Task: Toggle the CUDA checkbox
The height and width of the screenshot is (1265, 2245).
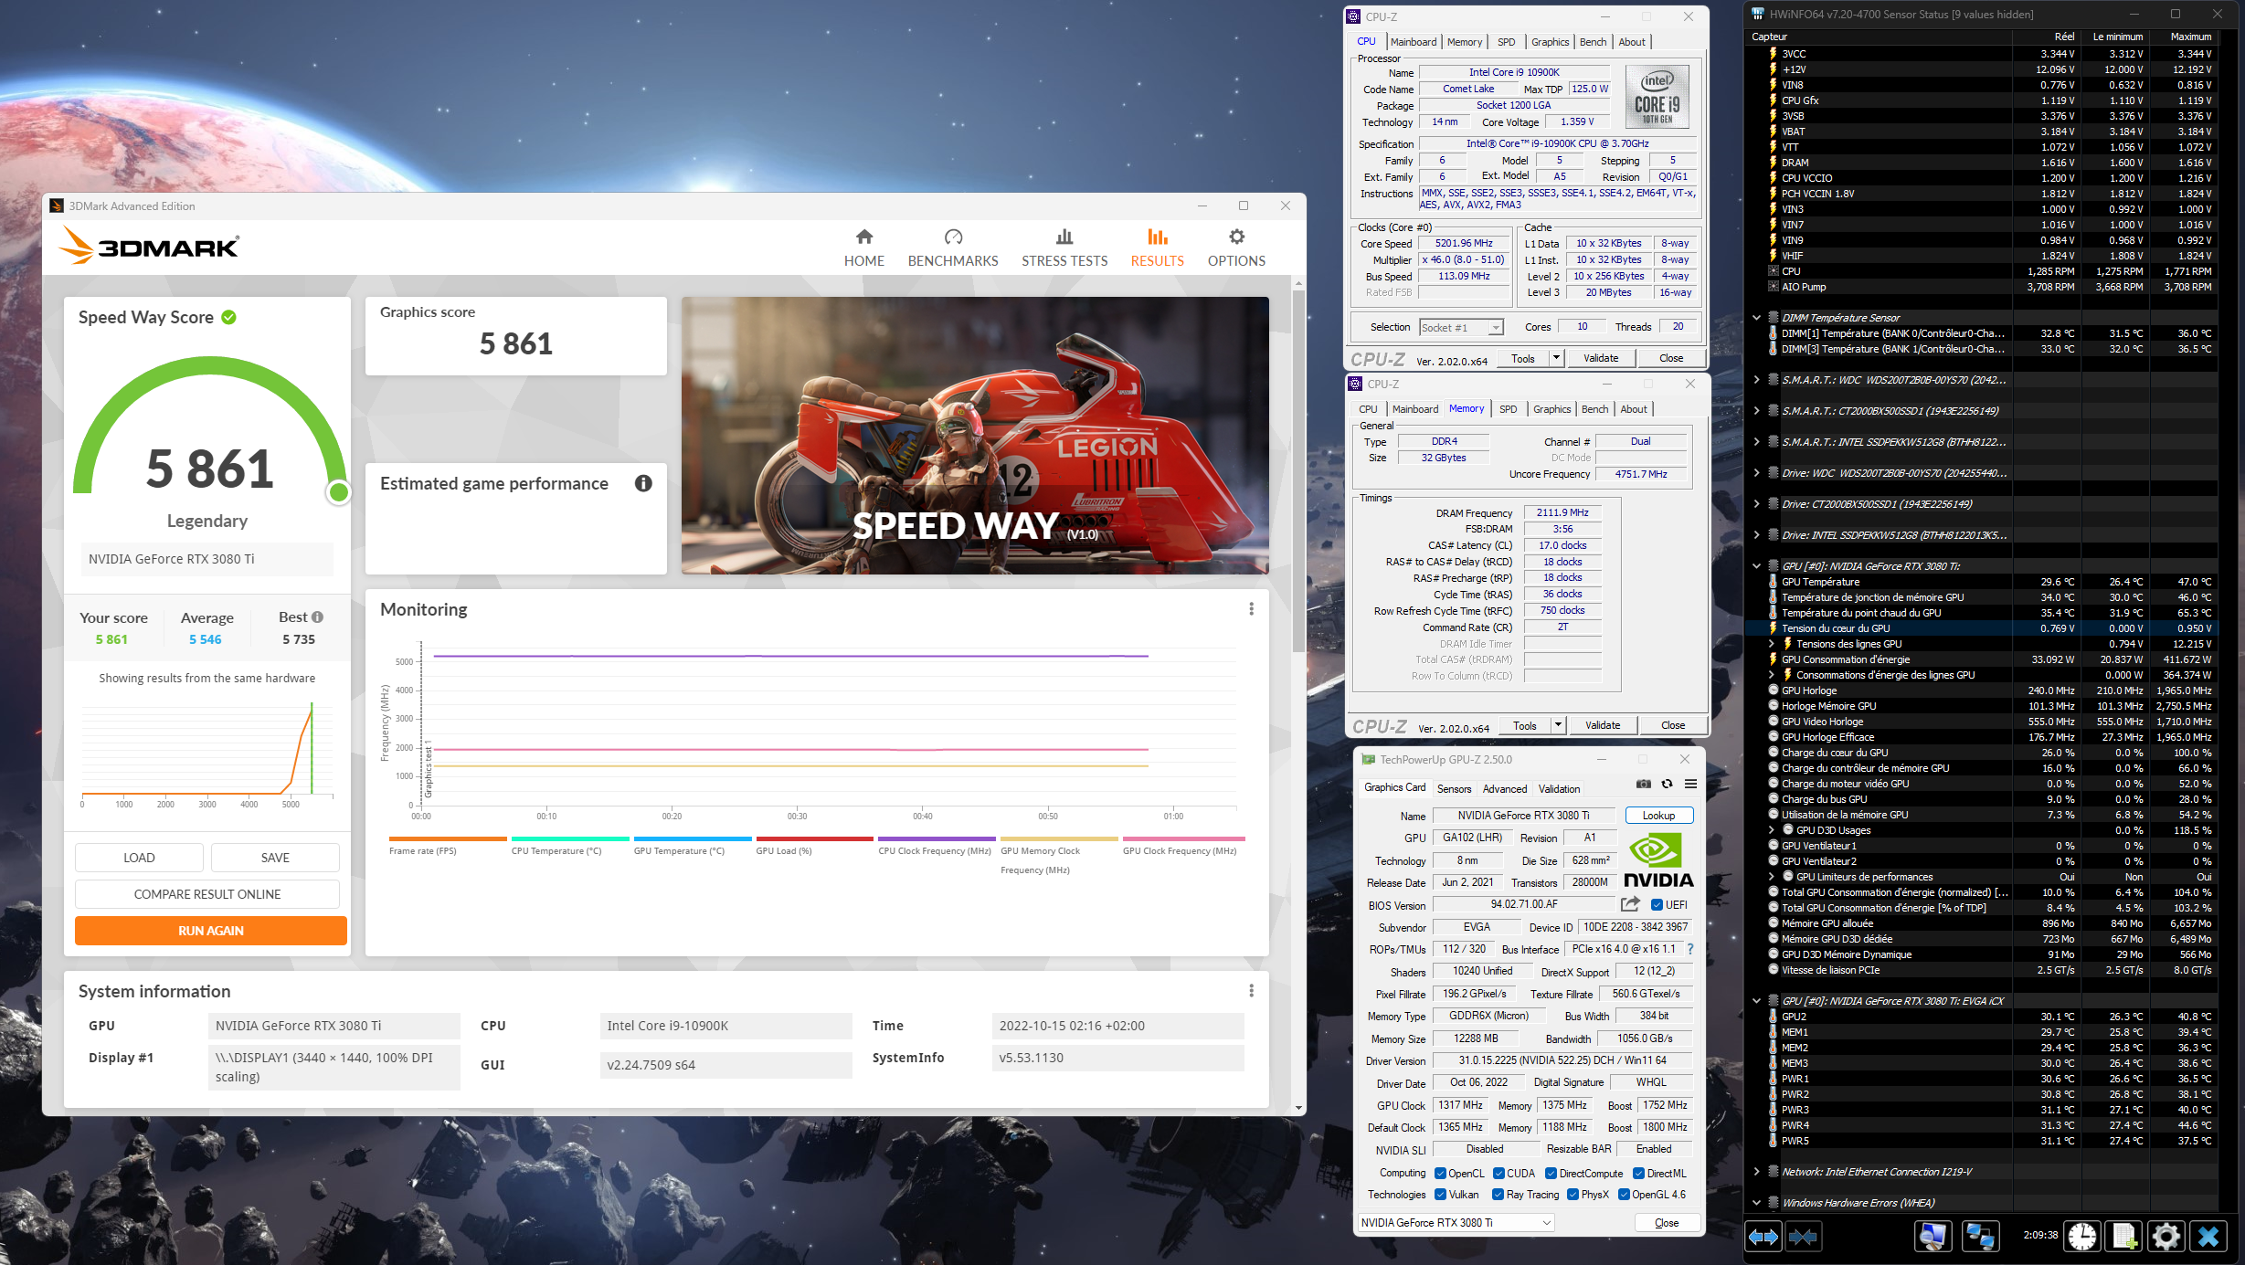Action: click(1498, 1174)
